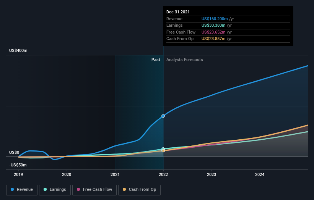
Task: Select the 2020 x-axis label
Action: pyautogui.click(x=67, y=175)
